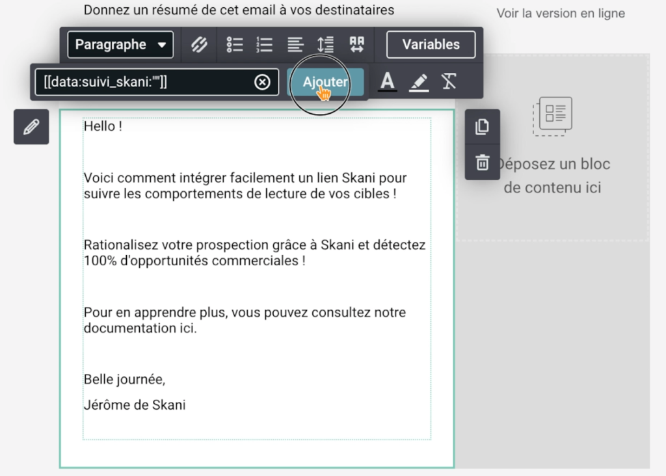
Task: Open the Paragraphe style dropdown
Action: [120, 45]
